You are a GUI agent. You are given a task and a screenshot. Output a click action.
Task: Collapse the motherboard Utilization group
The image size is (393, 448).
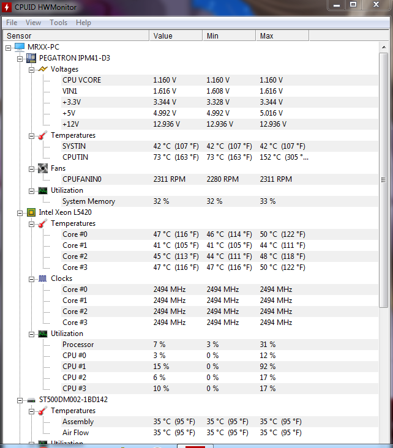(x=31, y=191)
